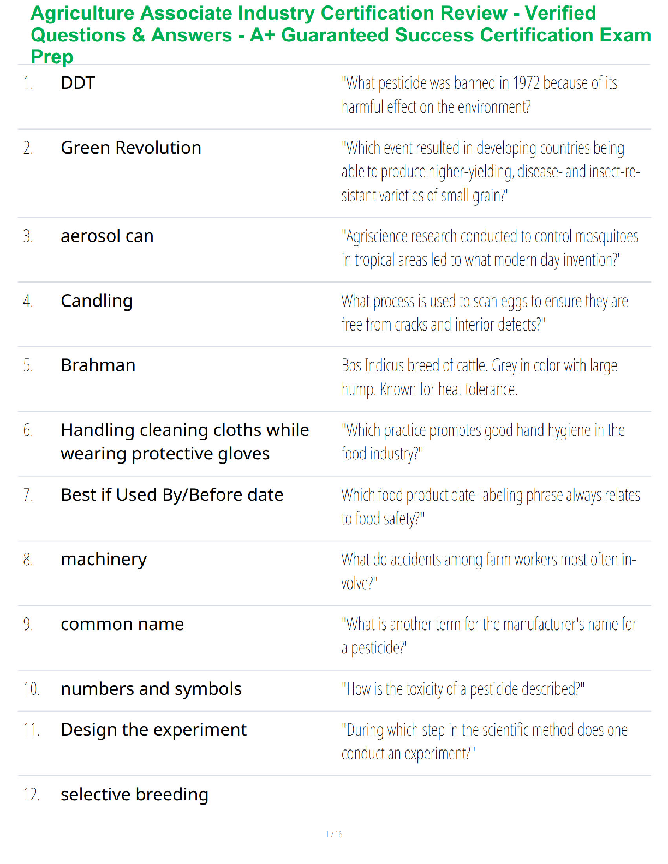Click the Handling cleaning cloths answer

pyautogui.click(x=185, y=442)
